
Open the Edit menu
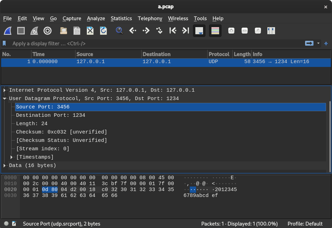tap(22, 18)
